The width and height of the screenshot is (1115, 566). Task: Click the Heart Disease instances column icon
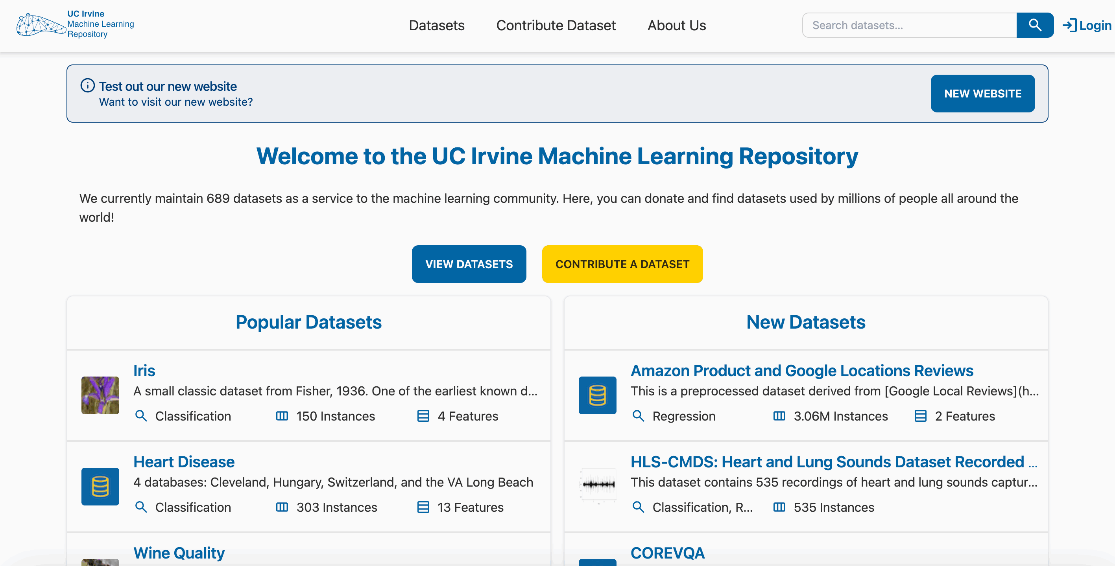(282, 507)
